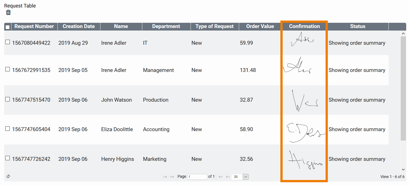409x185 pixels.
Task: Sort by the Order Value column header
Action: click(x=260, y=26)
